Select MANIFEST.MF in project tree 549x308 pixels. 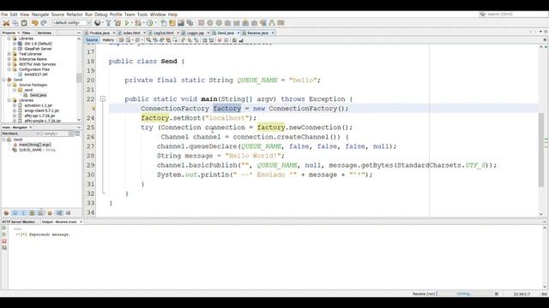coord(36,74)
